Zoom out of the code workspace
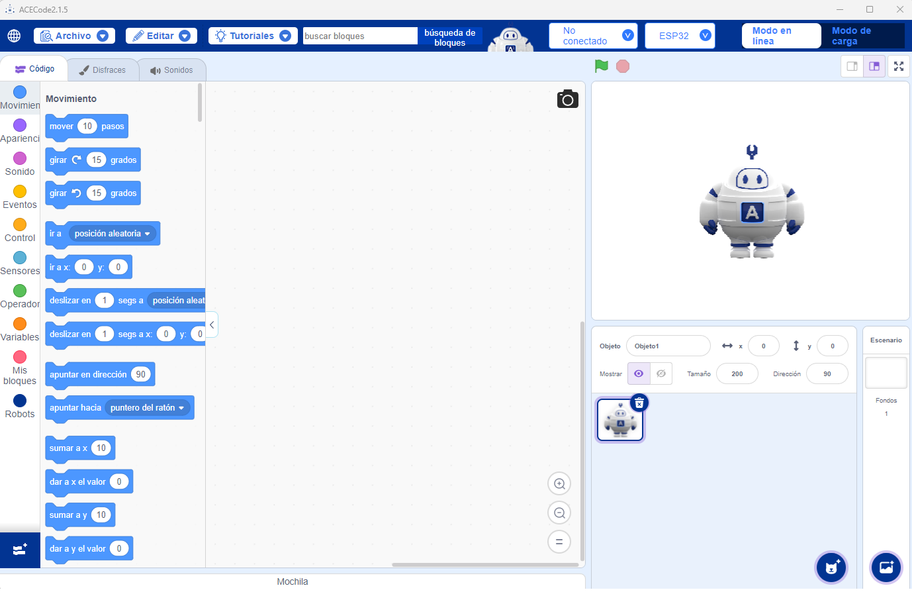This screenshot has height=596, width=912. tap(559, 513)
